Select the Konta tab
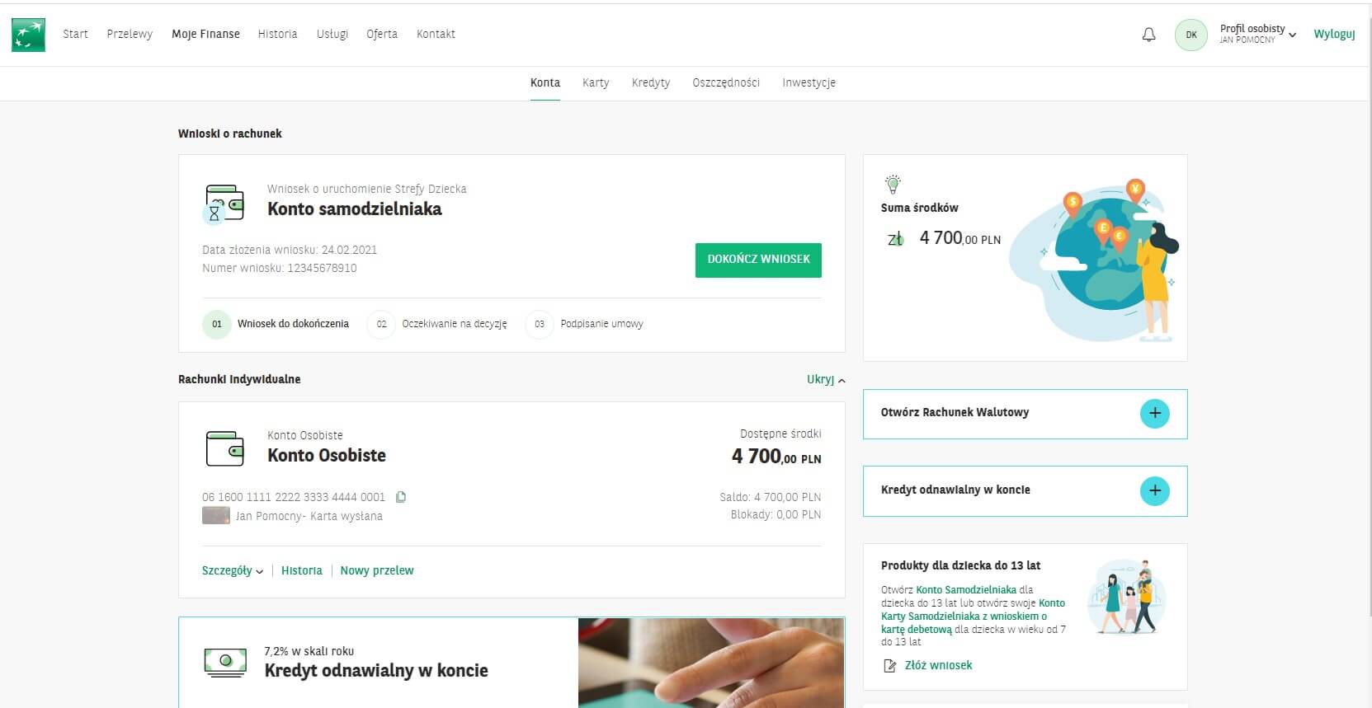1372x708 pixels. pos(545,82)
